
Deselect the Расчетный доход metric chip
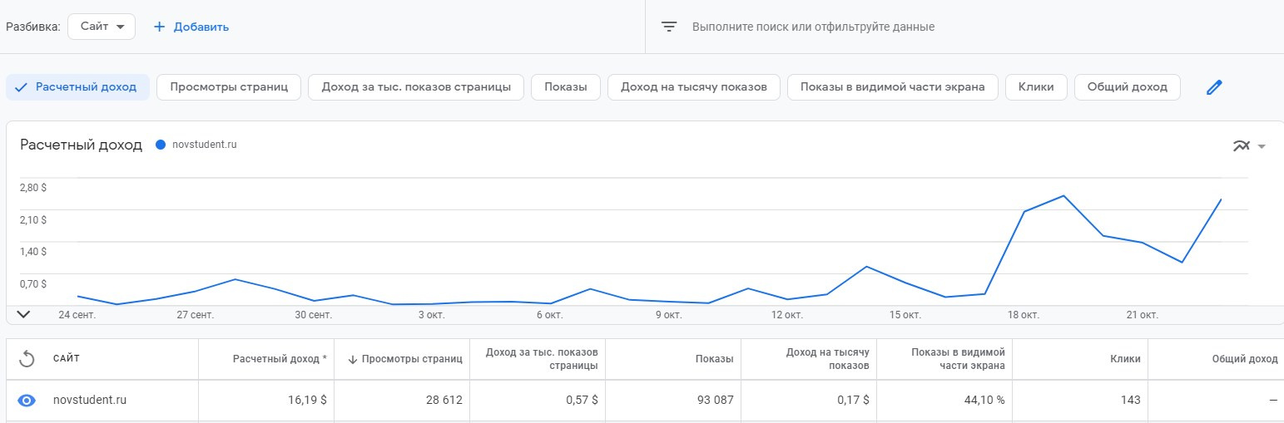pos(77,87)
